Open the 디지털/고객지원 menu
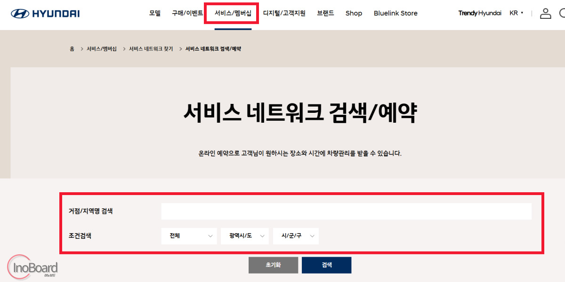Screen dimensions: 565x282 pos(284,13)
